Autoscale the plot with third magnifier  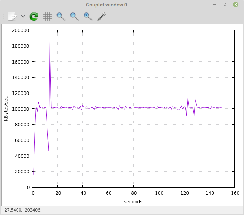[88, 16]
